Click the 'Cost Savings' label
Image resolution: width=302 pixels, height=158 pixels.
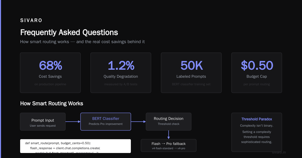tap(50, 76)
